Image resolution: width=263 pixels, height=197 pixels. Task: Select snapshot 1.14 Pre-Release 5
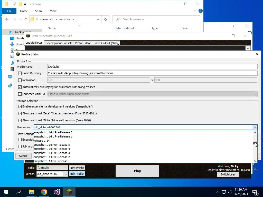click(x=143, y=145)
